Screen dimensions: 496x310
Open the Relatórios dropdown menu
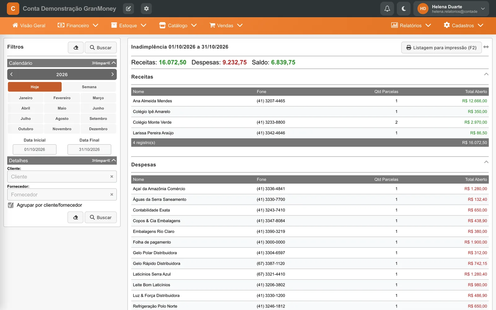pyautogui.click(x=411, y=25)
